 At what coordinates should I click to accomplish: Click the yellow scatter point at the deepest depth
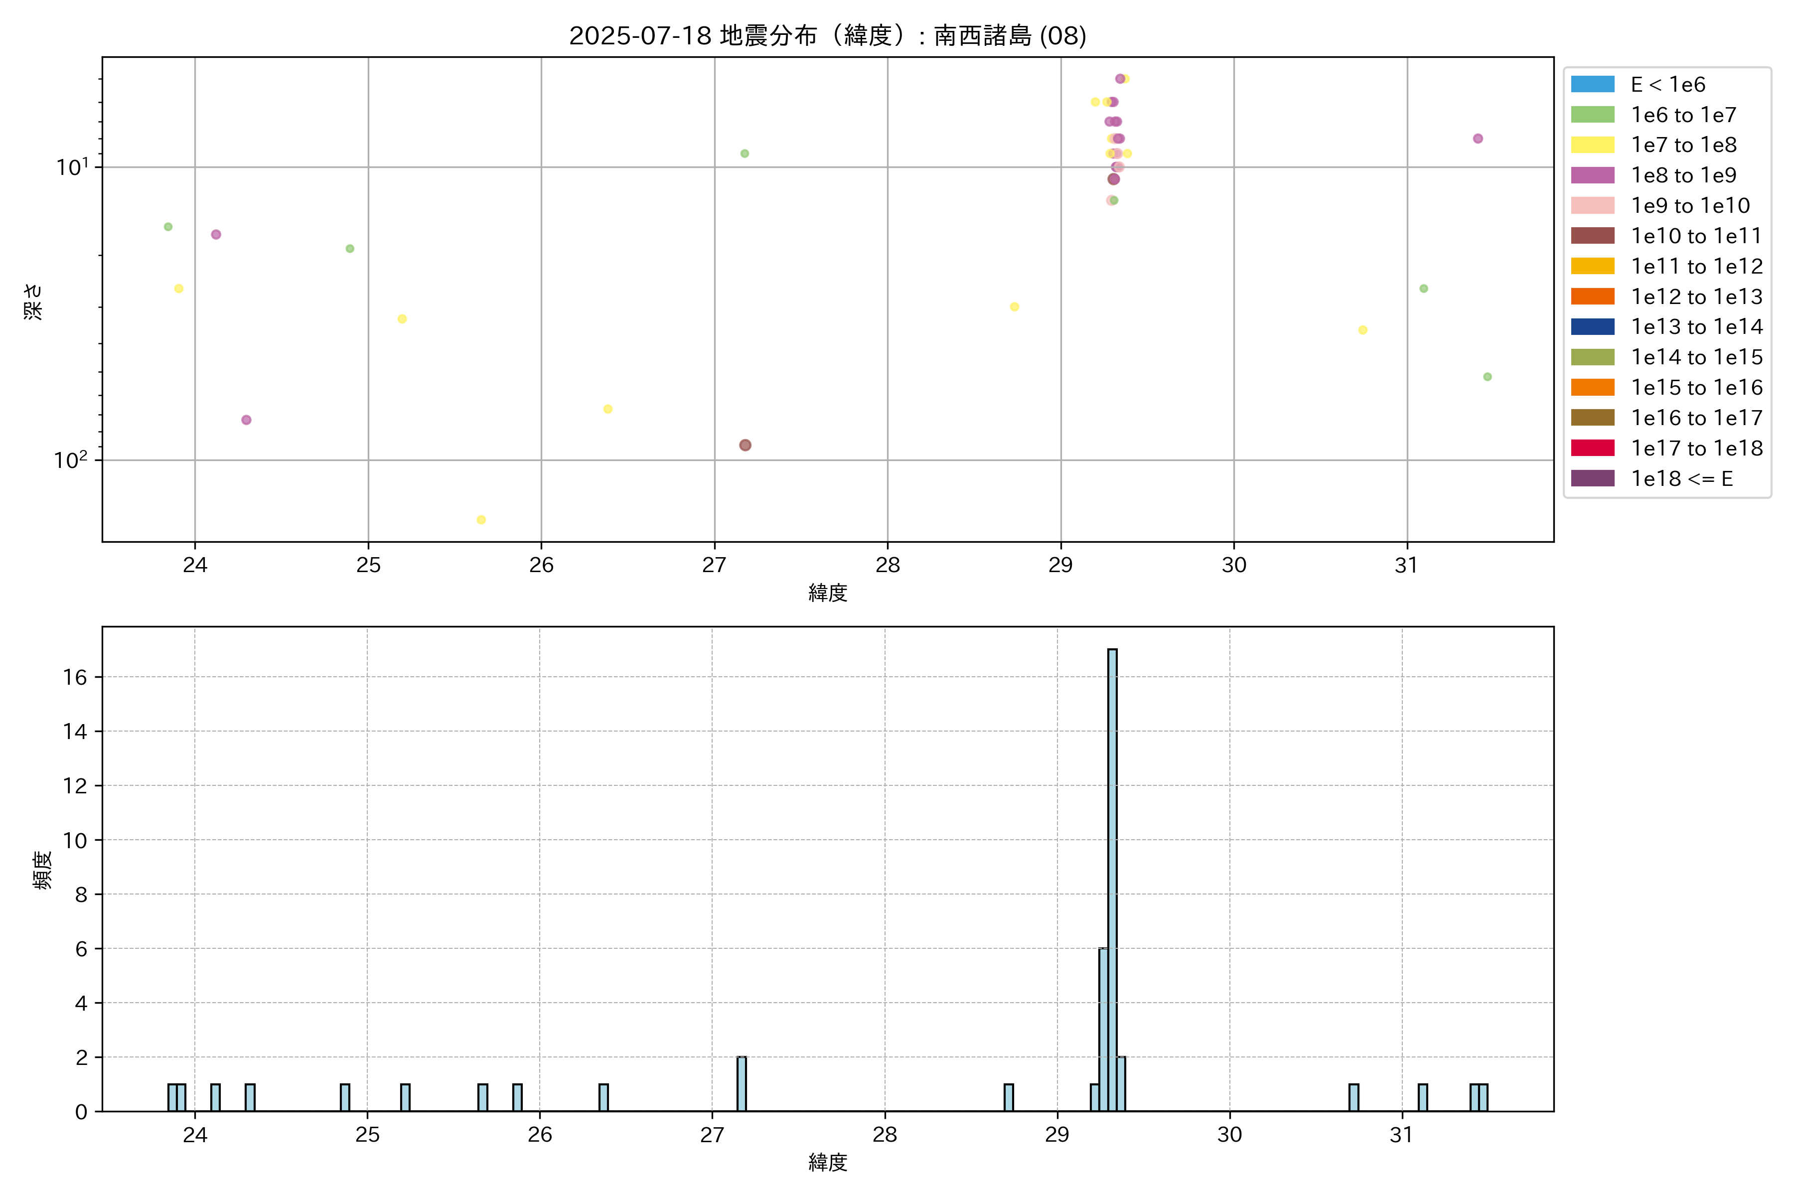pos(481,520)
